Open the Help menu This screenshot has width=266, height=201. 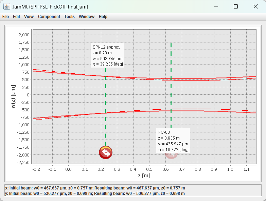click(x=103, y=17)
